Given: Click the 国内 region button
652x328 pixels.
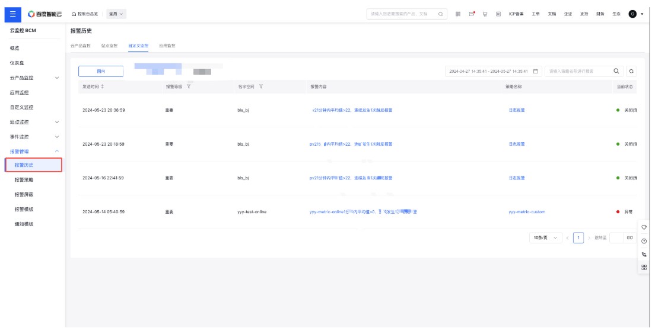Looking at the screenshot, I should pos(101,72).
